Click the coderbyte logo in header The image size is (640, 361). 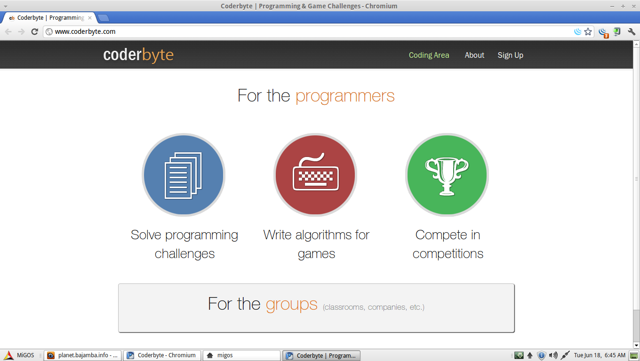coord(138,55)
